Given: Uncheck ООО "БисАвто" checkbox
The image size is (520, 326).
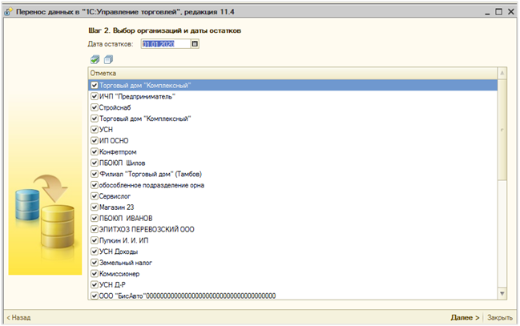Looking at the screenshot, I should click(95, 296).
